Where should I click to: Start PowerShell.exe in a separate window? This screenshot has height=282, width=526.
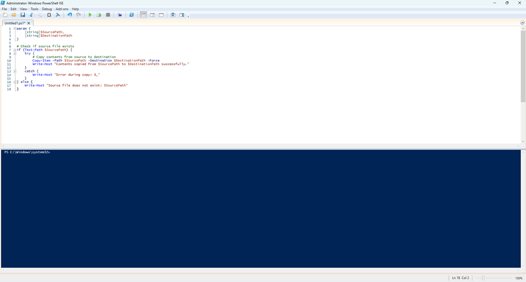(131, 15)
